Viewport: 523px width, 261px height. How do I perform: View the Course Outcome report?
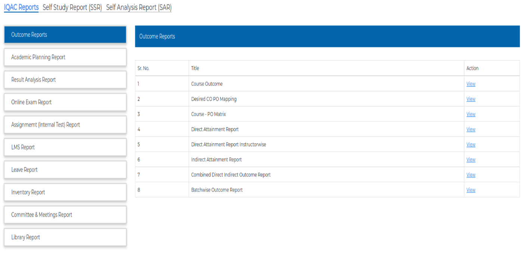click(471, 84)
